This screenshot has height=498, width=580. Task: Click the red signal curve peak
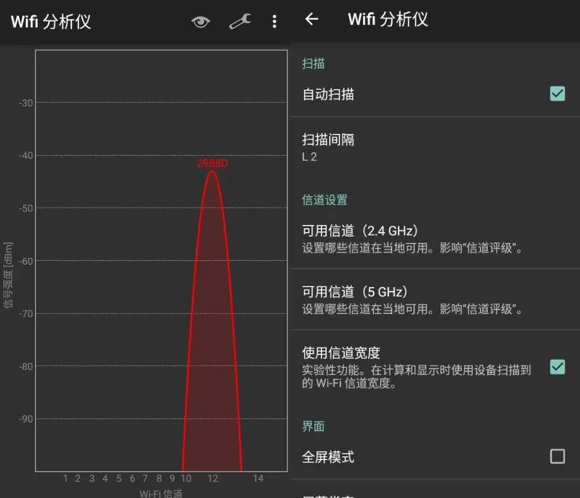click(212, 172)
